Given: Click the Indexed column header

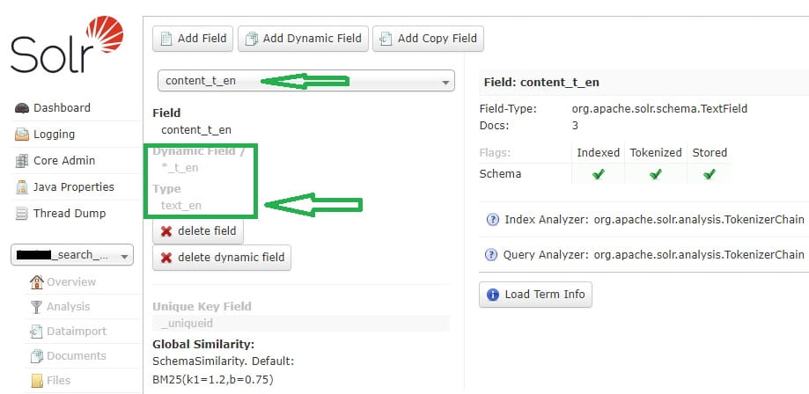Looking at the screenshot, I should [598, 153].
